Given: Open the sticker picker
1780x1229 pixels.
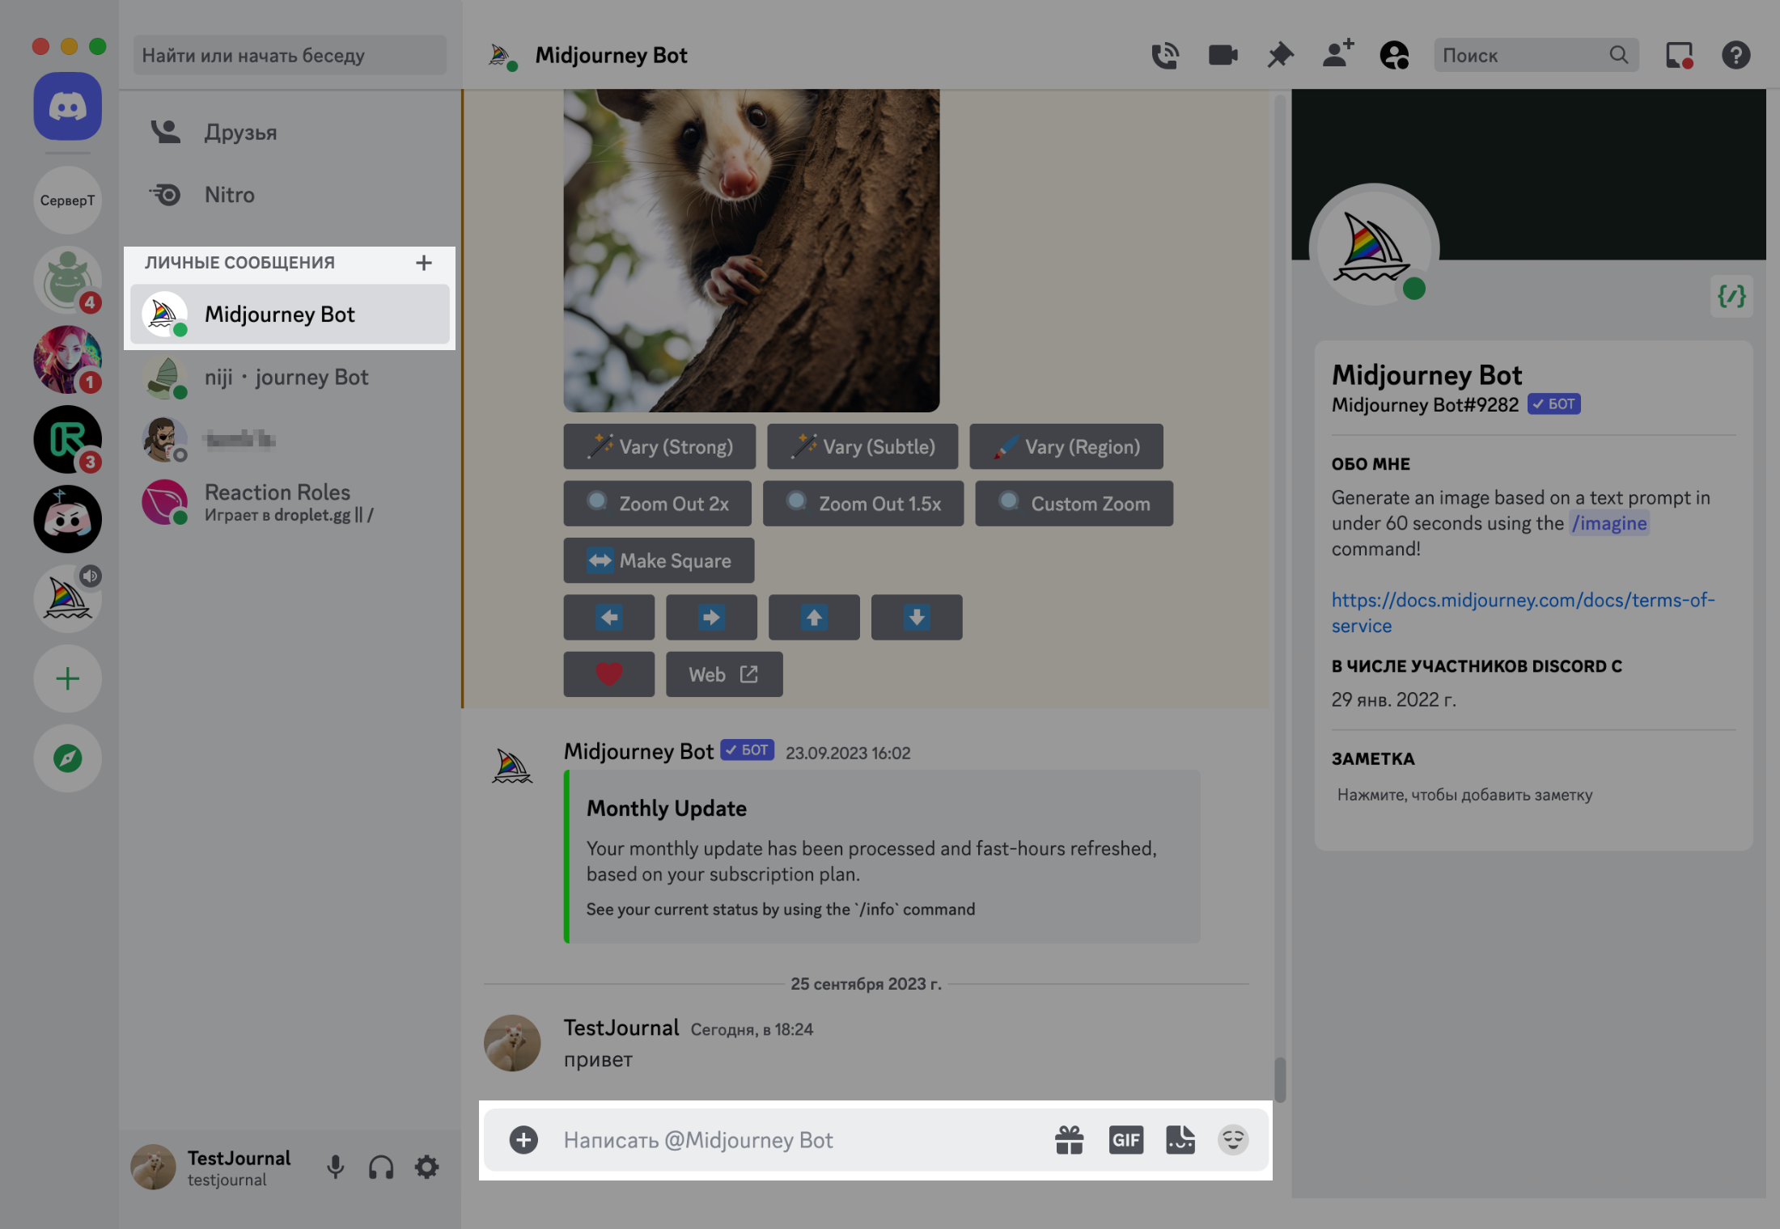Looking at the screenshot, I should click(x=1180, y=1140).
